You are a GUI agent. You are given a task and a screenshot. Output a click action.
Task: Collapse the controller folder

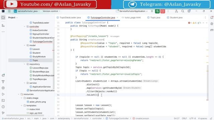click(24, 27)
